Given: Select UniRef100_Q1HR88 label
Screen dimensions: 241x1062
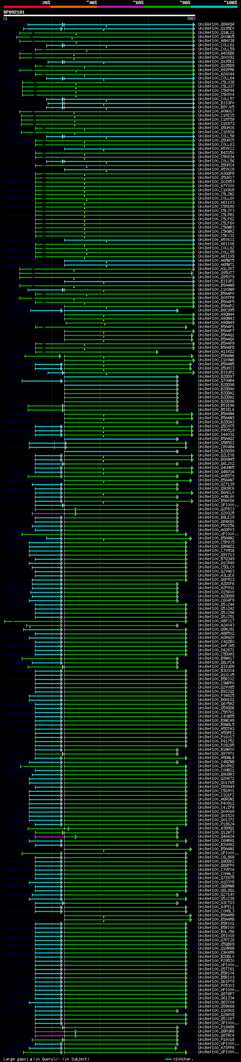Looking at the screenshot, I should tap(216, 949).
